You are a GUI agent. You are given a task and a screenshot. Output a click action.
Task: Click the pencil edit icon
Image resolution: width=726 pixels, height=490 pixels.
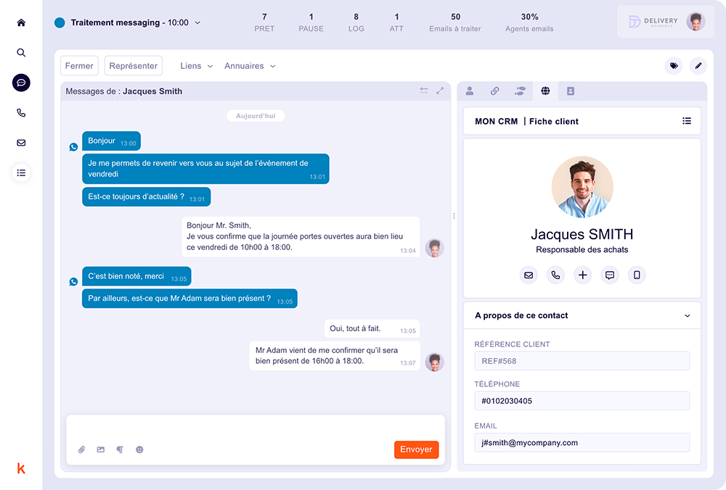click(x=698, y=66)
